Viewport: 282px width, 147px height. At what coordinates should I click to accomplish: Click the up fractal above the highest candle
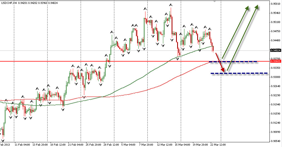click(170, 5)
